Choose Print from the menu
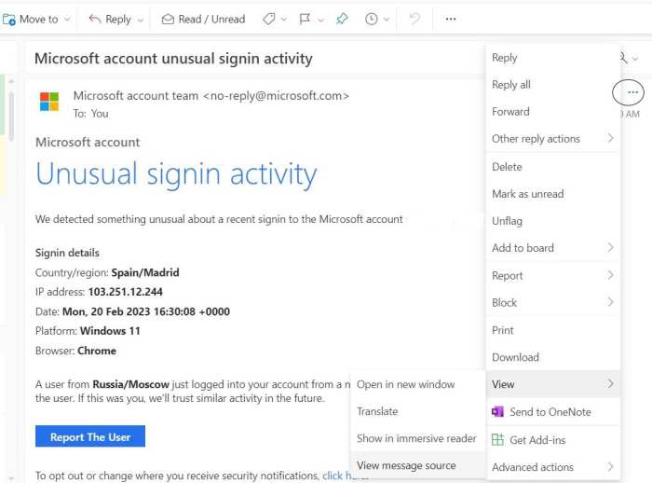This screenshot has width=652, height=483. point(552,330)
